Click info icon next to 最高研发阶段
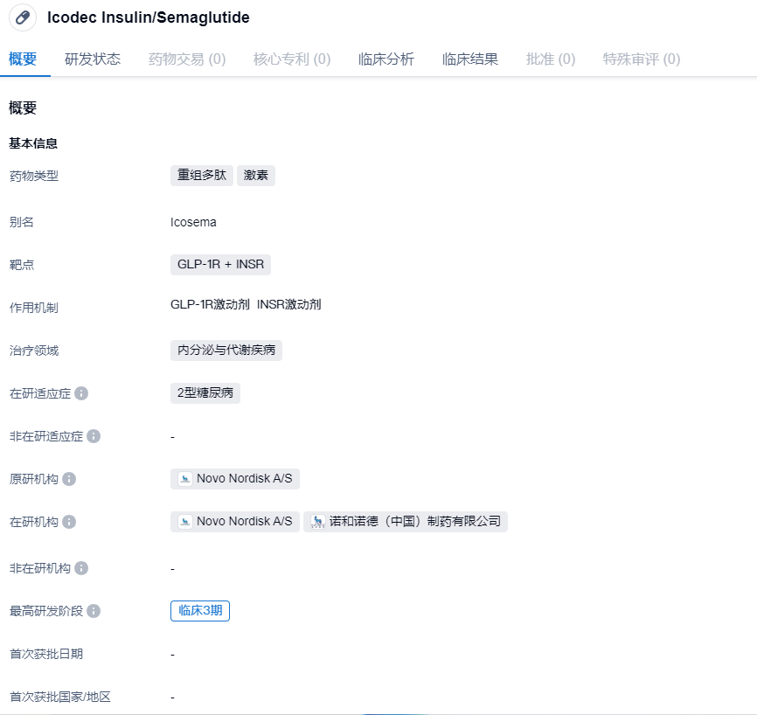The height and width of the screenshot is (715, 757). click(94, 611)
